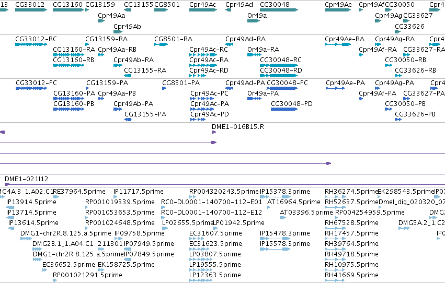Select the CG13155-PA protein label
The width and height of the screenshot is (445, 283).
(145, 114)
